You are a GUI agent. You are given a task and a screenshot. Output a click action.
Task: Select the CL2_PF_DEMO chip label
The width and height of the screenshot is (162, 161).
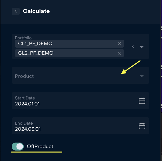(36, 53)
